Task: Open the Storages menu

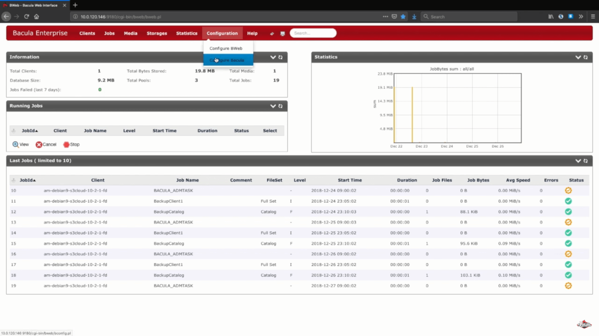Action: (157, 33)
